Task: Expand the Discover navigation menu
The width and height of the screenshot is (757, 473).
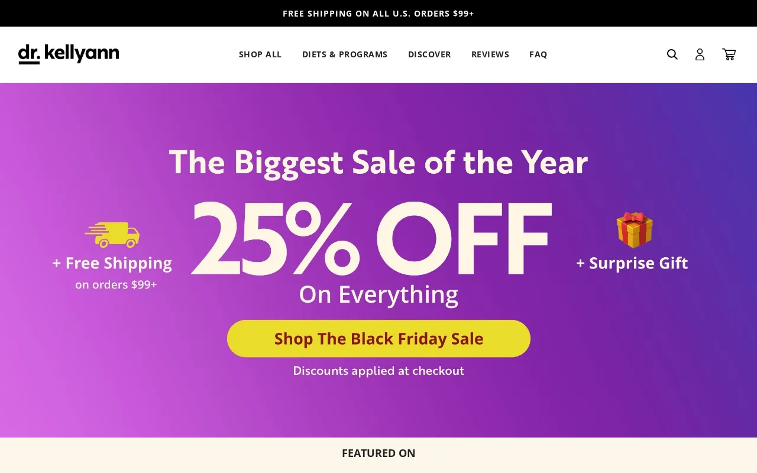Action: 429,54
